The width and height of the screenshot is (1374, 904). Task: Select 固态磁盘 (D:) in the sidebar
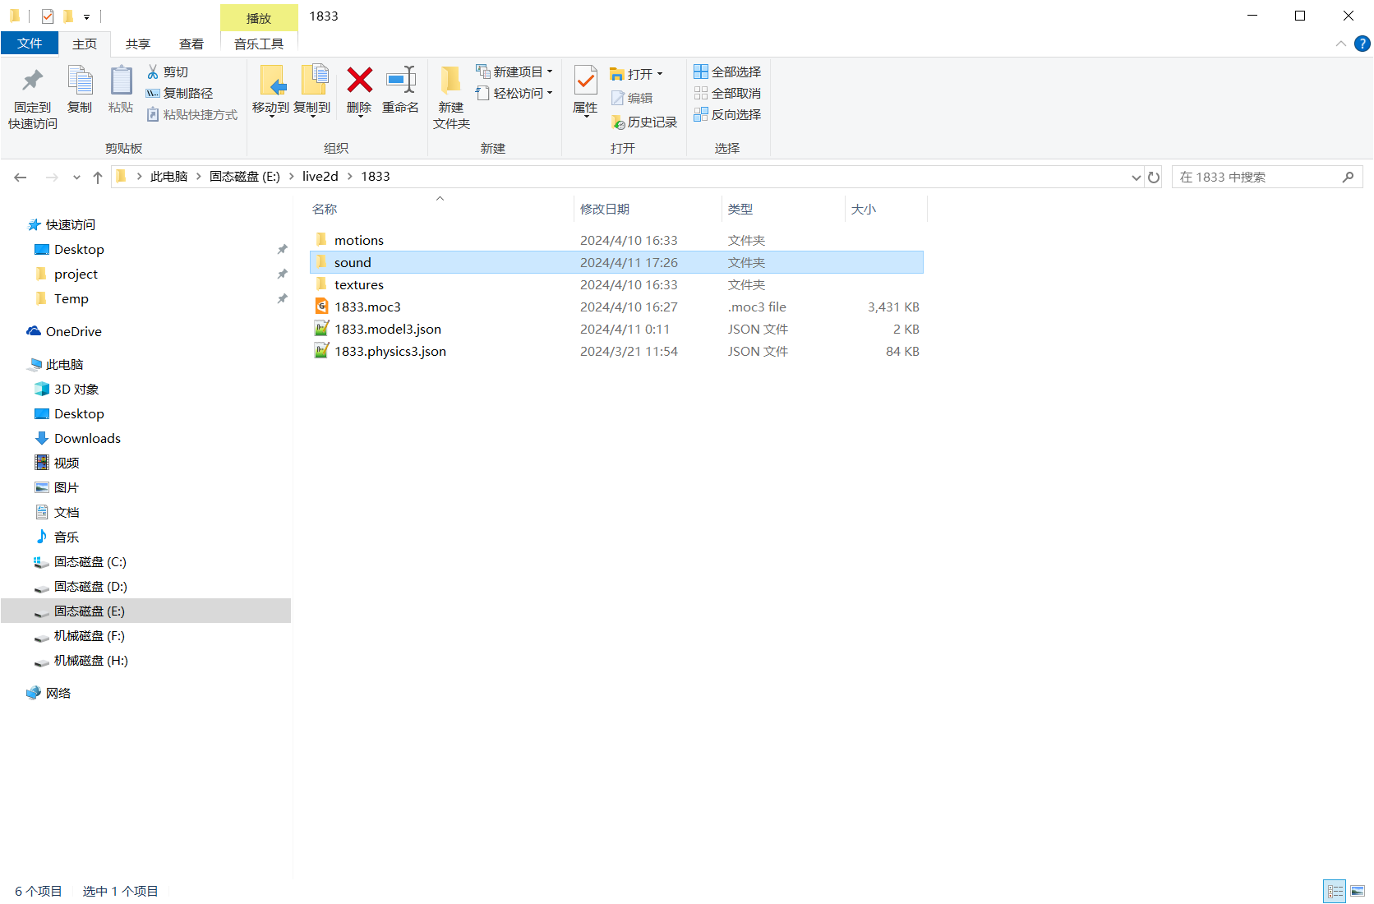point(90,587)
